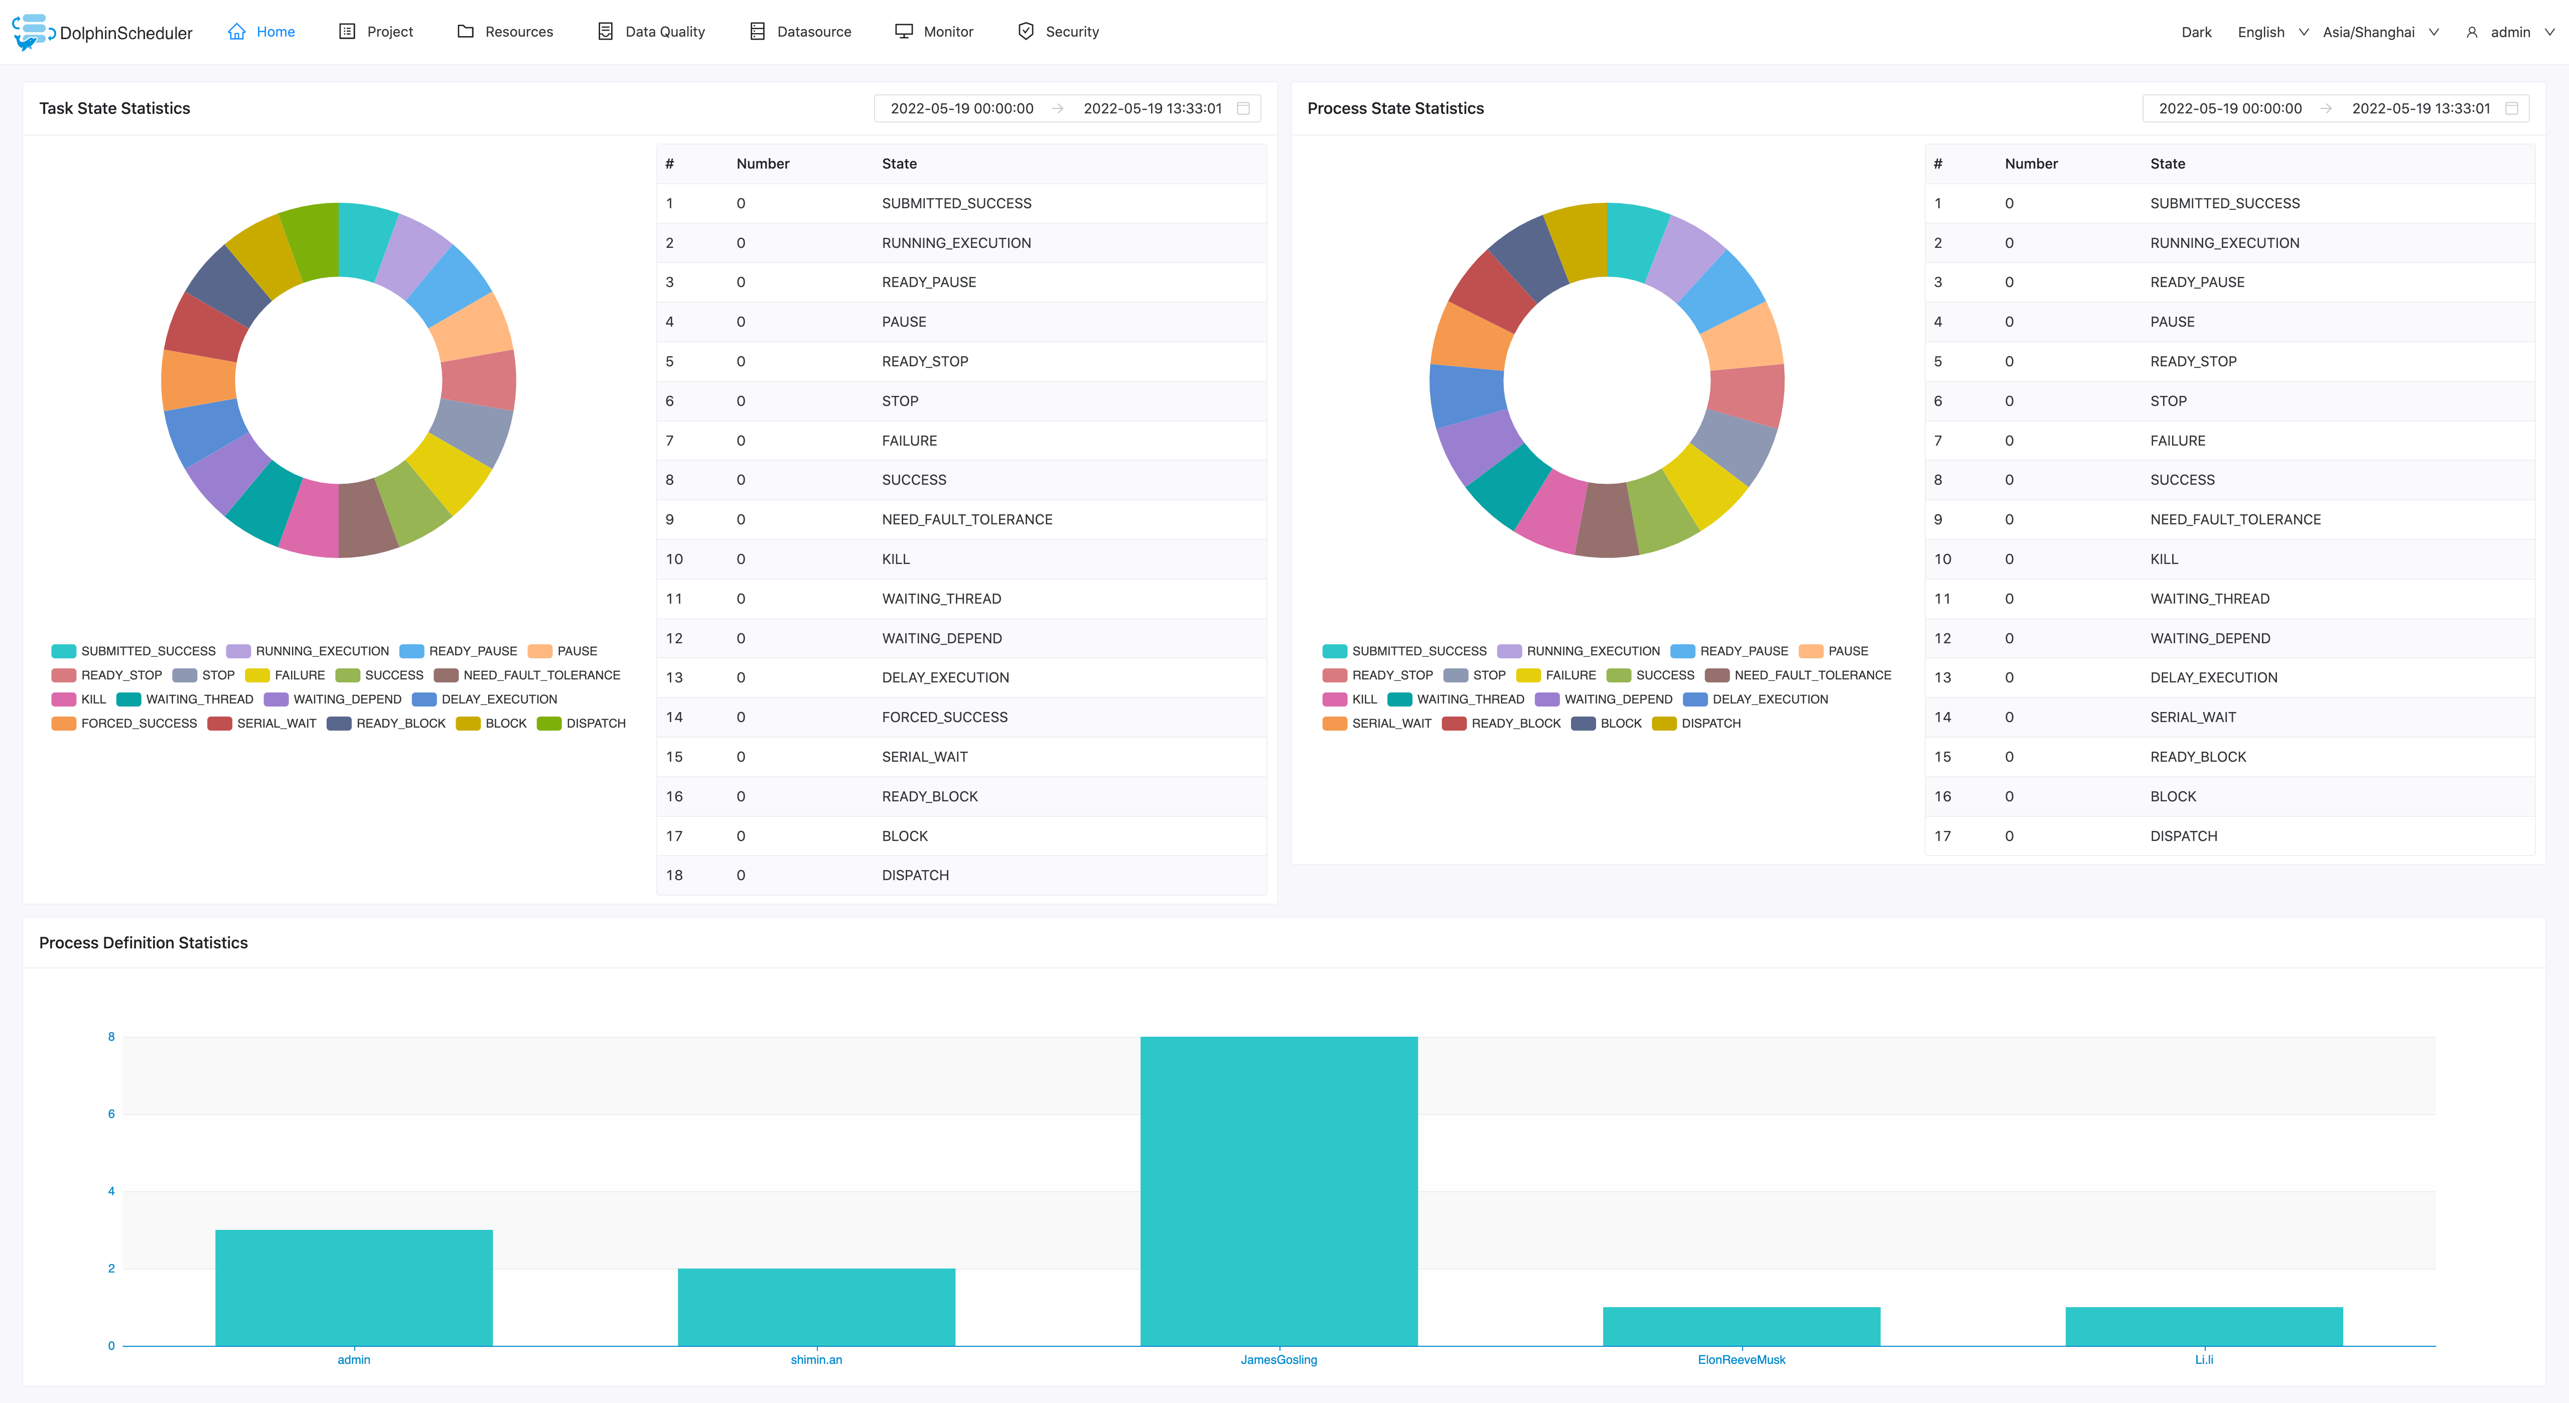
Task: Select the Monitor screen icon
Action: coord(904,31)
